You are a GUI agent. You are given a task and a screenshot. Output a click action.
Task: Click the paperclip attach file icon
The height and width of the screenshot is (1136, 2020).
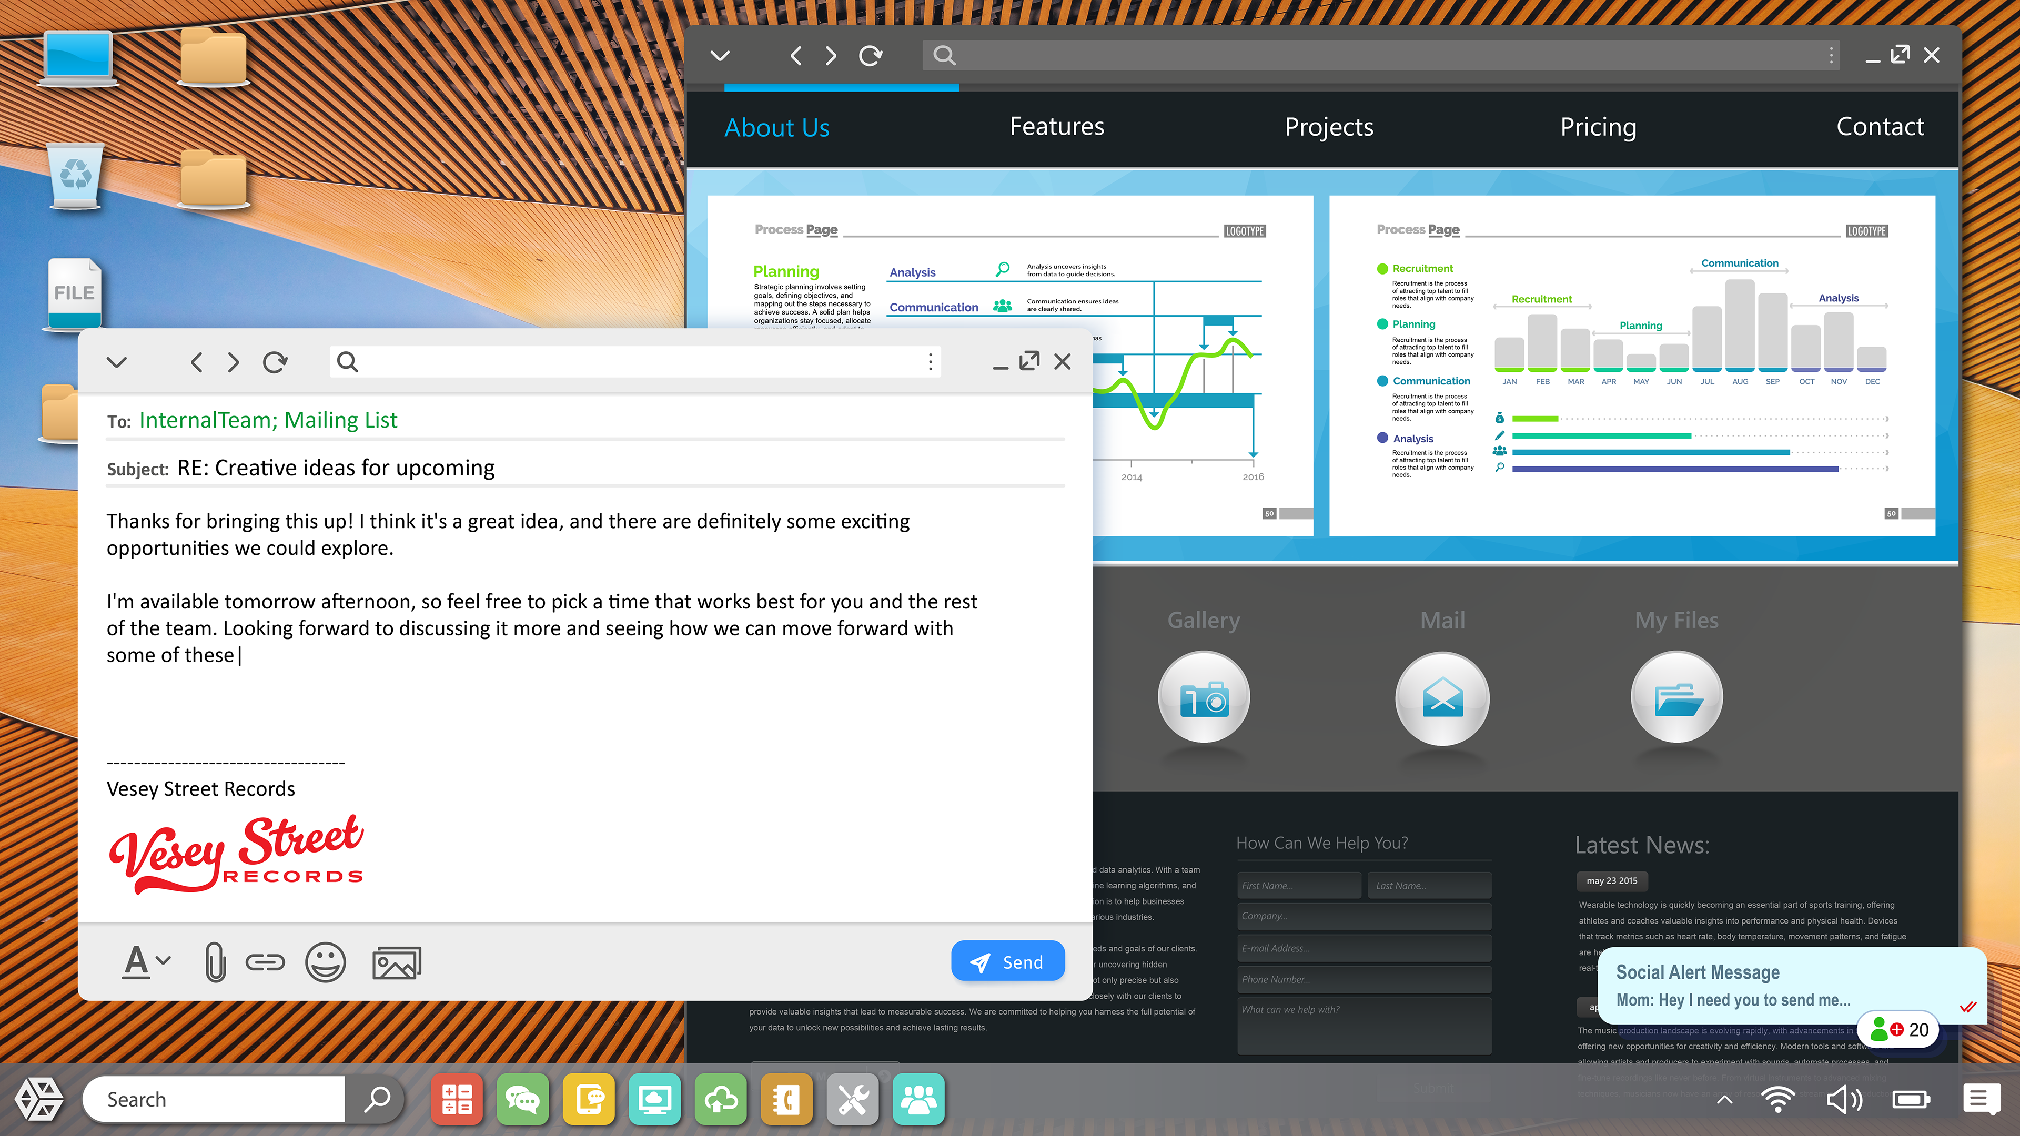click(215, 963)
